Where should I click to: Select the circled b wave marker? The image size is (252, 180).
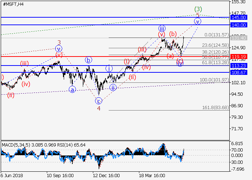pos(88,60)
